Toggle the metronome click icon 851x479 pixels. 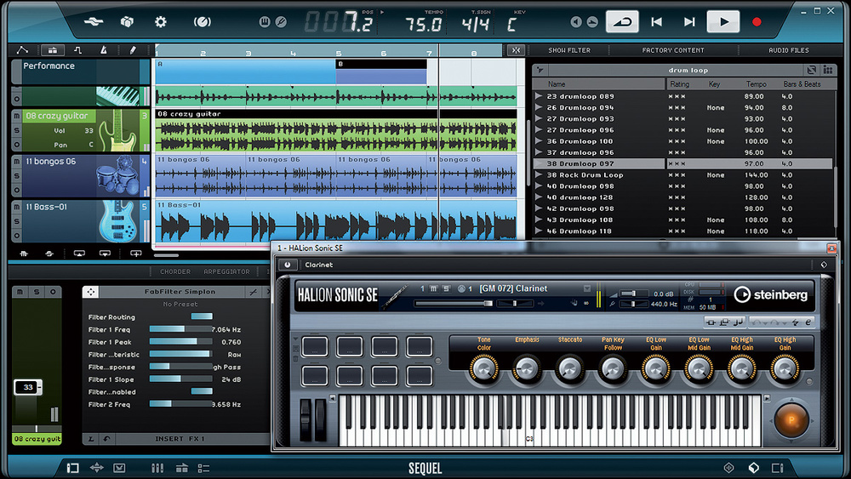click(104, 50)
